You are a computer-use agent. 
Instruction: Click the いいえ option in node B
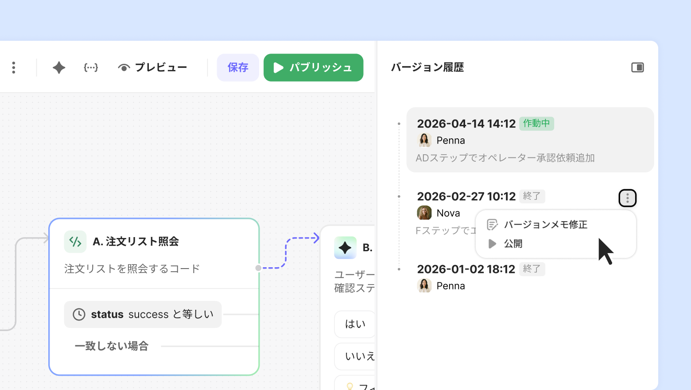[x=359, y=356]
